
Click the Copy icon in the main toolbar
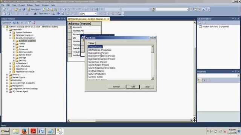(x=64, y=9)
